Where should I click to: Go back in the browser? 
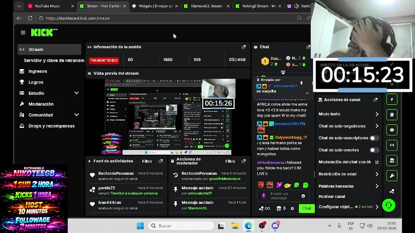pos(19,18)
